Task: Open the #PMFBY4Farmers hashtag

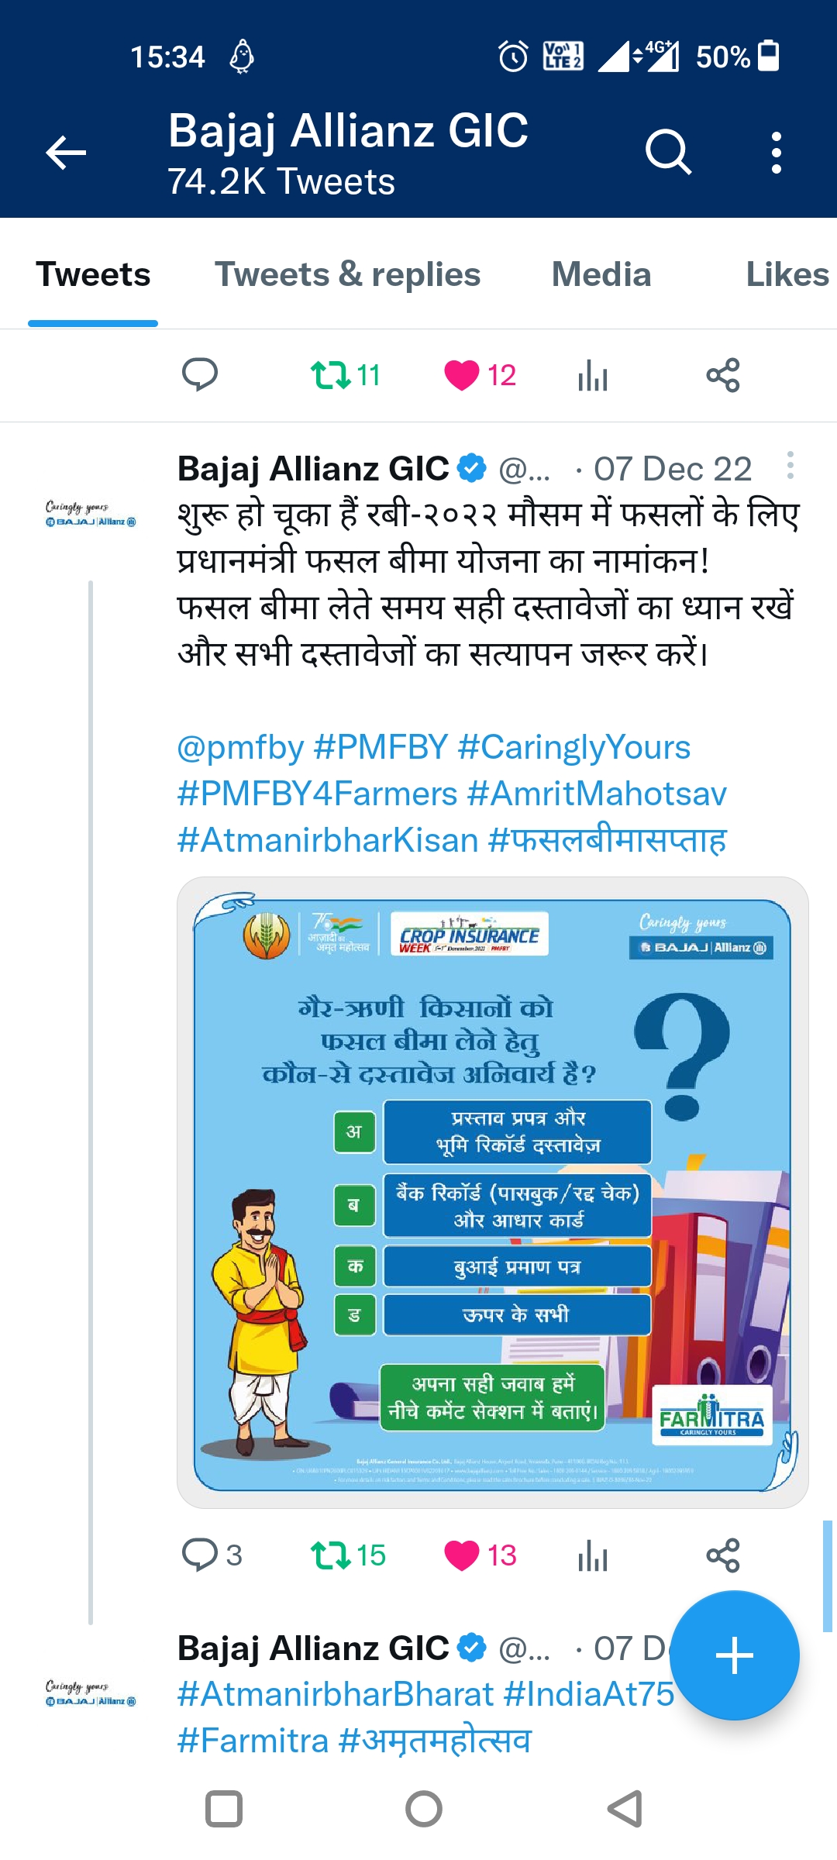Action: pos(317,794)
